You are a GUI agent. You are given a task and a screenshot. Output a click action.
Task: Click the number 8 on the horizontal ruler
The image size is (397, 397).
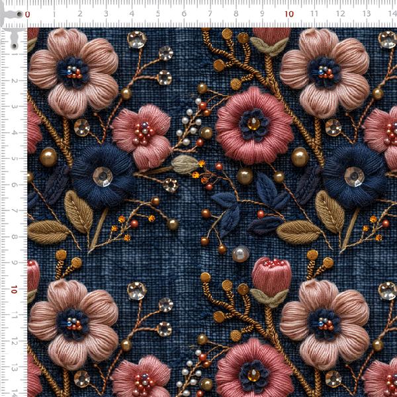pyautogui.click(x=236, y=14)
